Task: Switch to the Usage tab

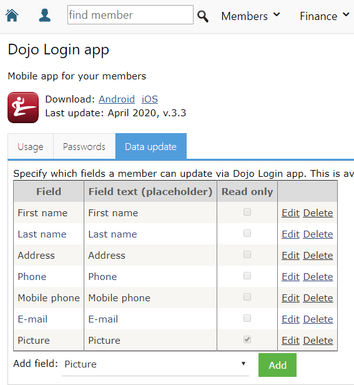Action: coord(31,147)
